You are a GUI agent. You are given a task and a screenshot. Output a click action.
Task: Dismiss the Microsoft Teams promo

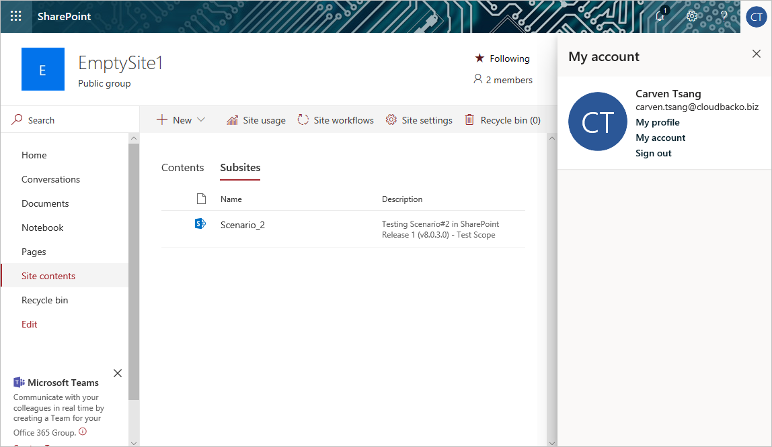coord(118,373)
